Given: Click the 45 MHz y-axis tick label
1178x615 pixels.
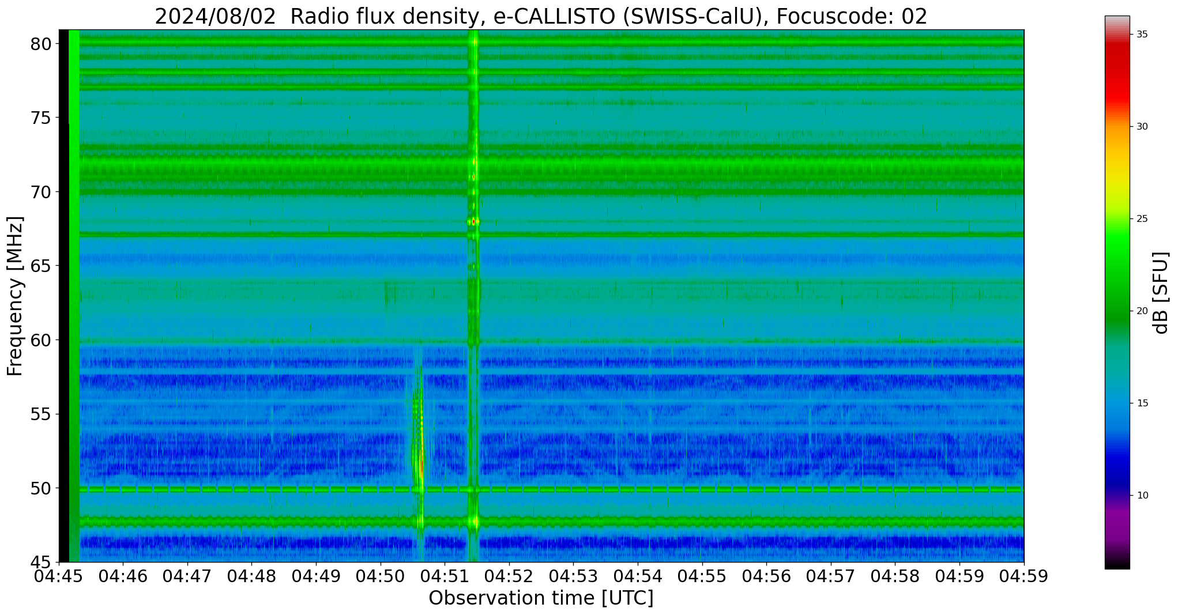Looking at the screenshot, I should click(41, 563).
